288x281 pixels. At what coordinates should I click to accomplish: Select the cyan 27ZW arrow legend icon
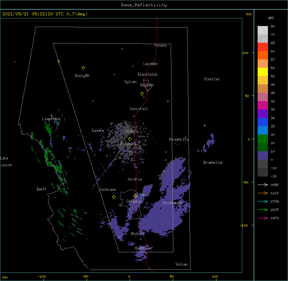coord(263,201)
